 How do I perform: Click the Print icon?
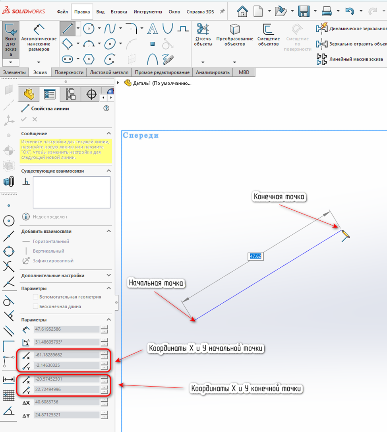(x=327, y=12)
